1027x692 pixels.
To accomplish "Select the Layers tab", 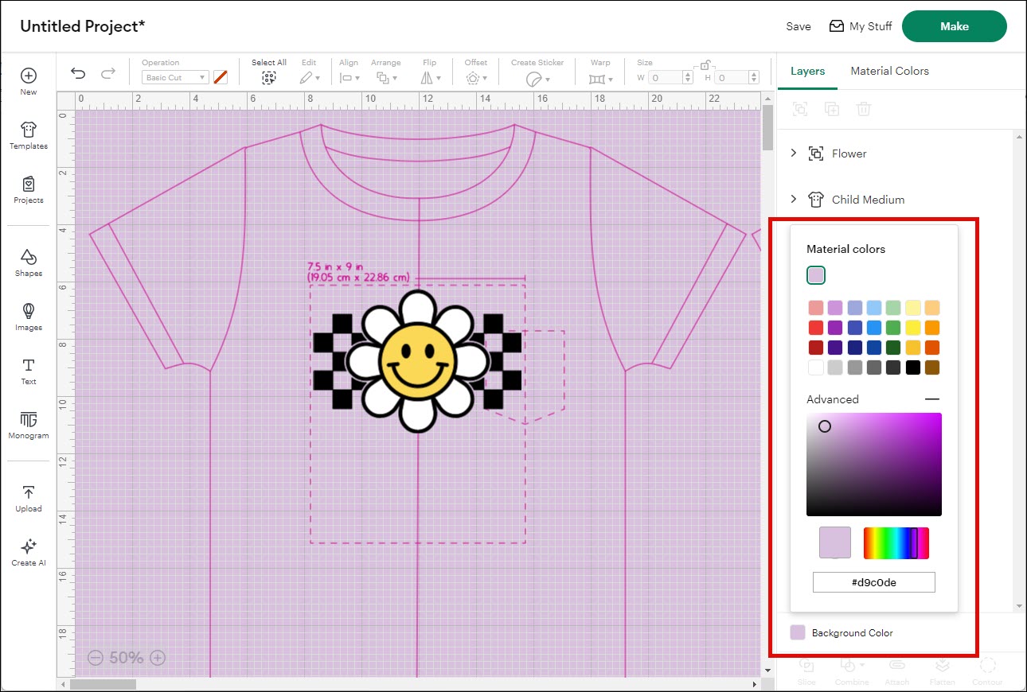I will pos(807,71).
